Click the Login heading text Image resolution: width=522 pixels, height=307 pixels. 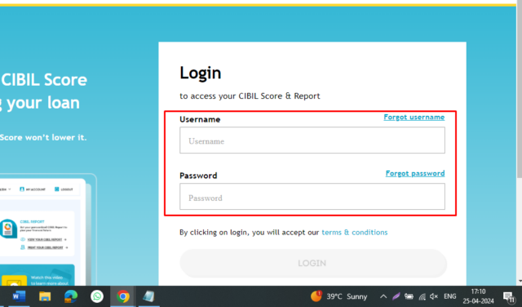point(200,73)
